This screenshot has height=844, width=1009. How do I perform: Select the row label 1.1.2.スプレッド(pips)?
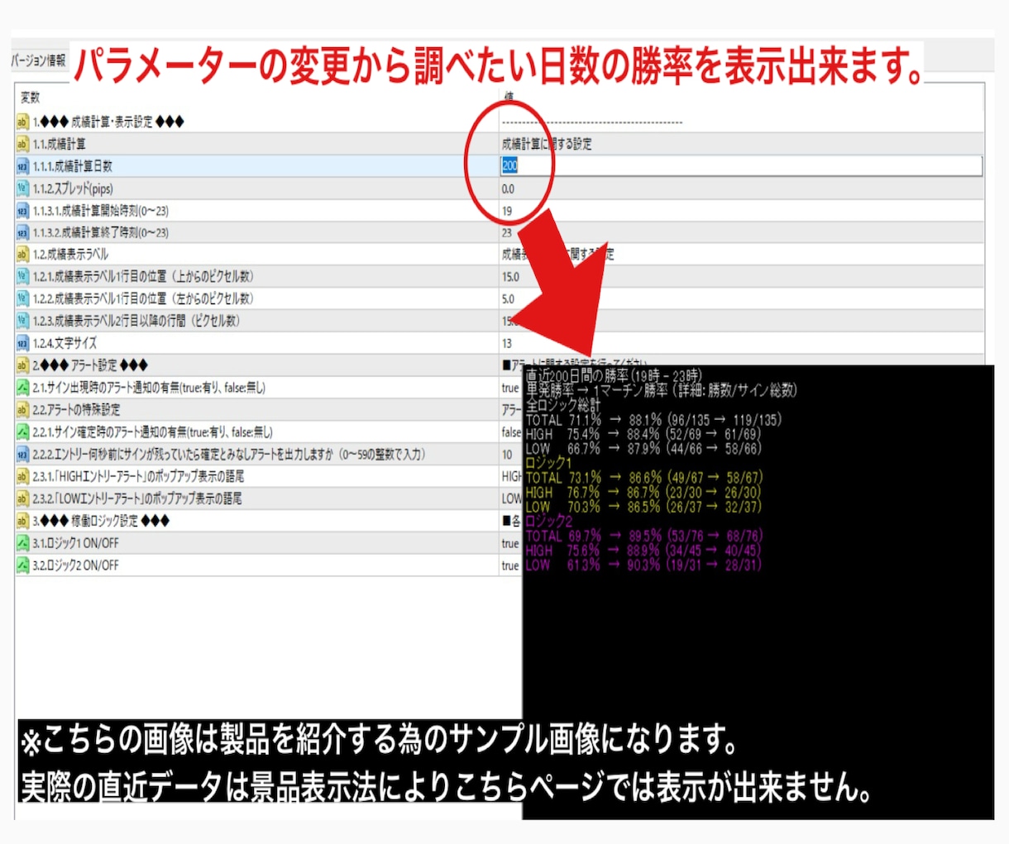pos(73,188)
